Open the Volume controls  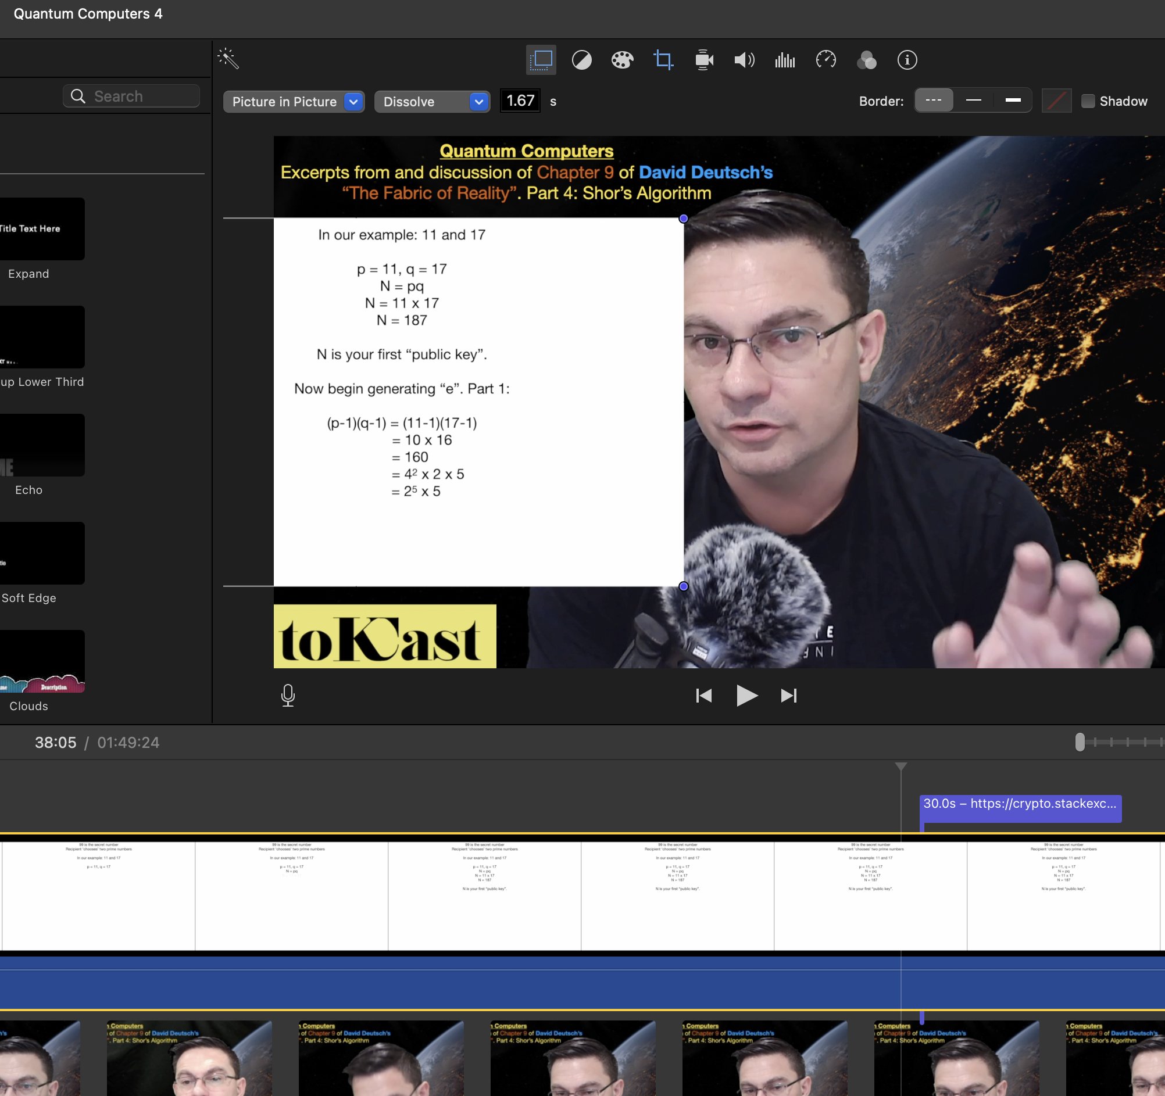point(744,60)
